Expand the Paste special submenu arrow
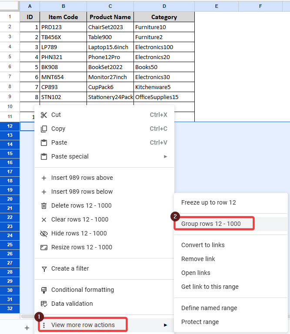 pyautogui.click(x=165, y=156)
